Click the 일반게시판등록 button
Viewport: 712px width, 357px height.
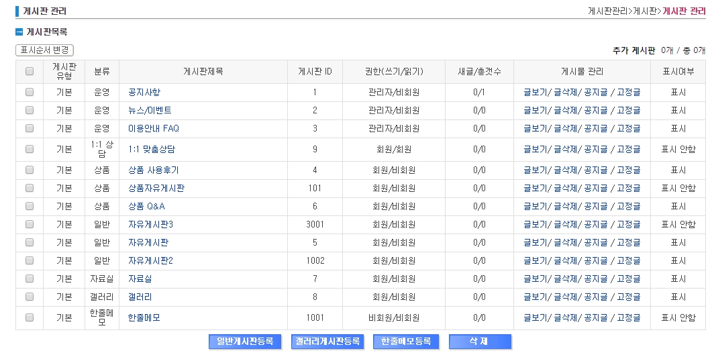point(245,342)
